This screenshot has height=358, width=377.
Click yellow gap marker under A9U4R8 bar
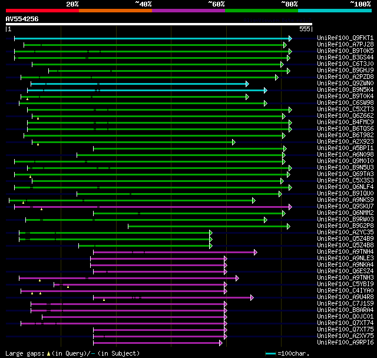[104, 300]
